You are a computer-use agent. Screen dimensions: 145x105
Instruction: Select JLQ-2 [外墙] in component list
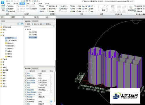pos(33,32)
